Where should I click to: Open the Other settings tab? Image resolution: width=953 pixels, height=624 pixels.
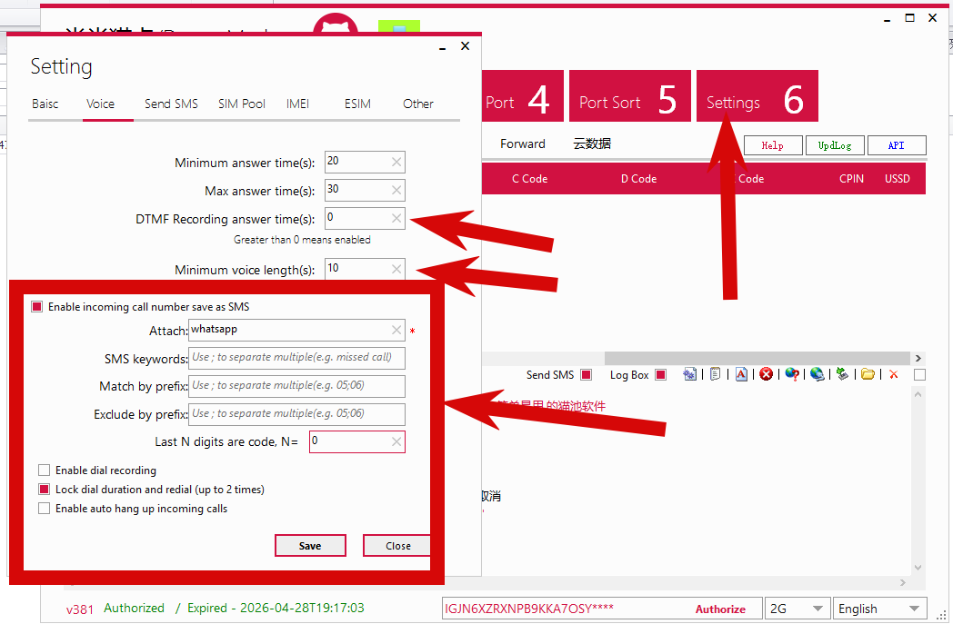[x=418, y=104]
